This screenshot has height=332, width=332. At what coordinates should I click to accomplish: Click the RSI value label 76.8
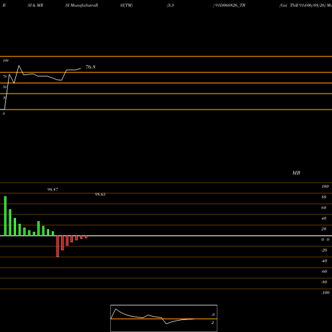point(90,67)
